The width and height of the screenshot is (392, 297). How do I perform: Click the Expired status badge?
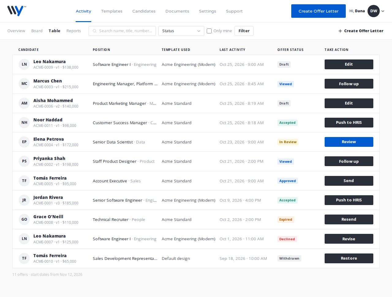286,219
